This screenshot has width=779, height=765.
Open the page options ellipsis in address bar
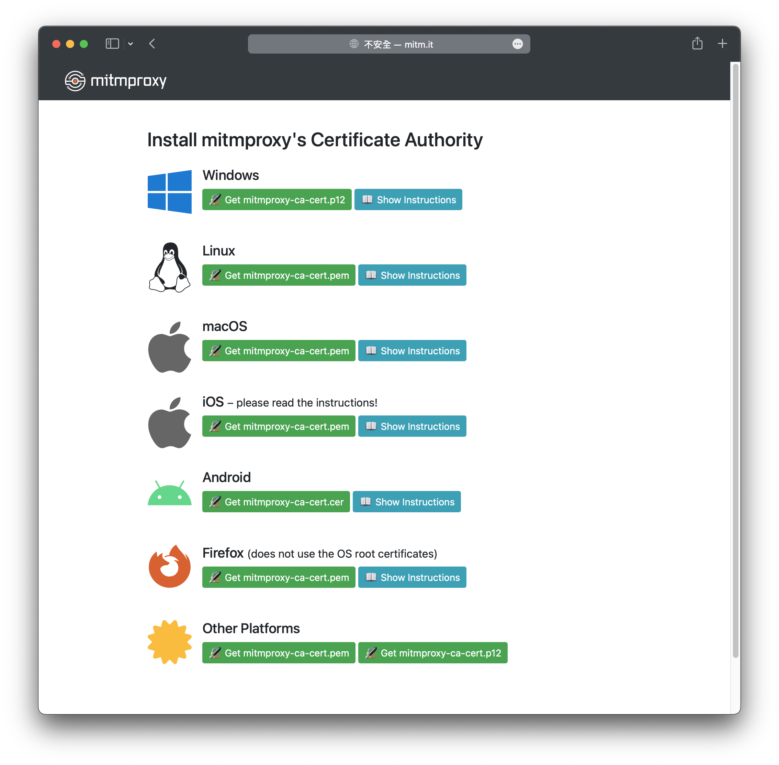[x=518, y=44]
